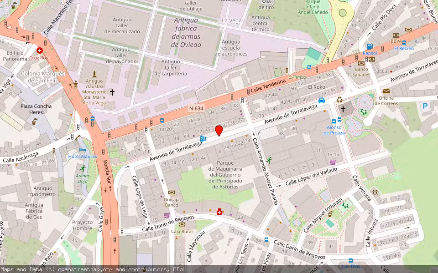Select the Antiguo gasómetro label
Viewport: 438px width, 273px height.
pyautogui.click(x=43, y=191)
